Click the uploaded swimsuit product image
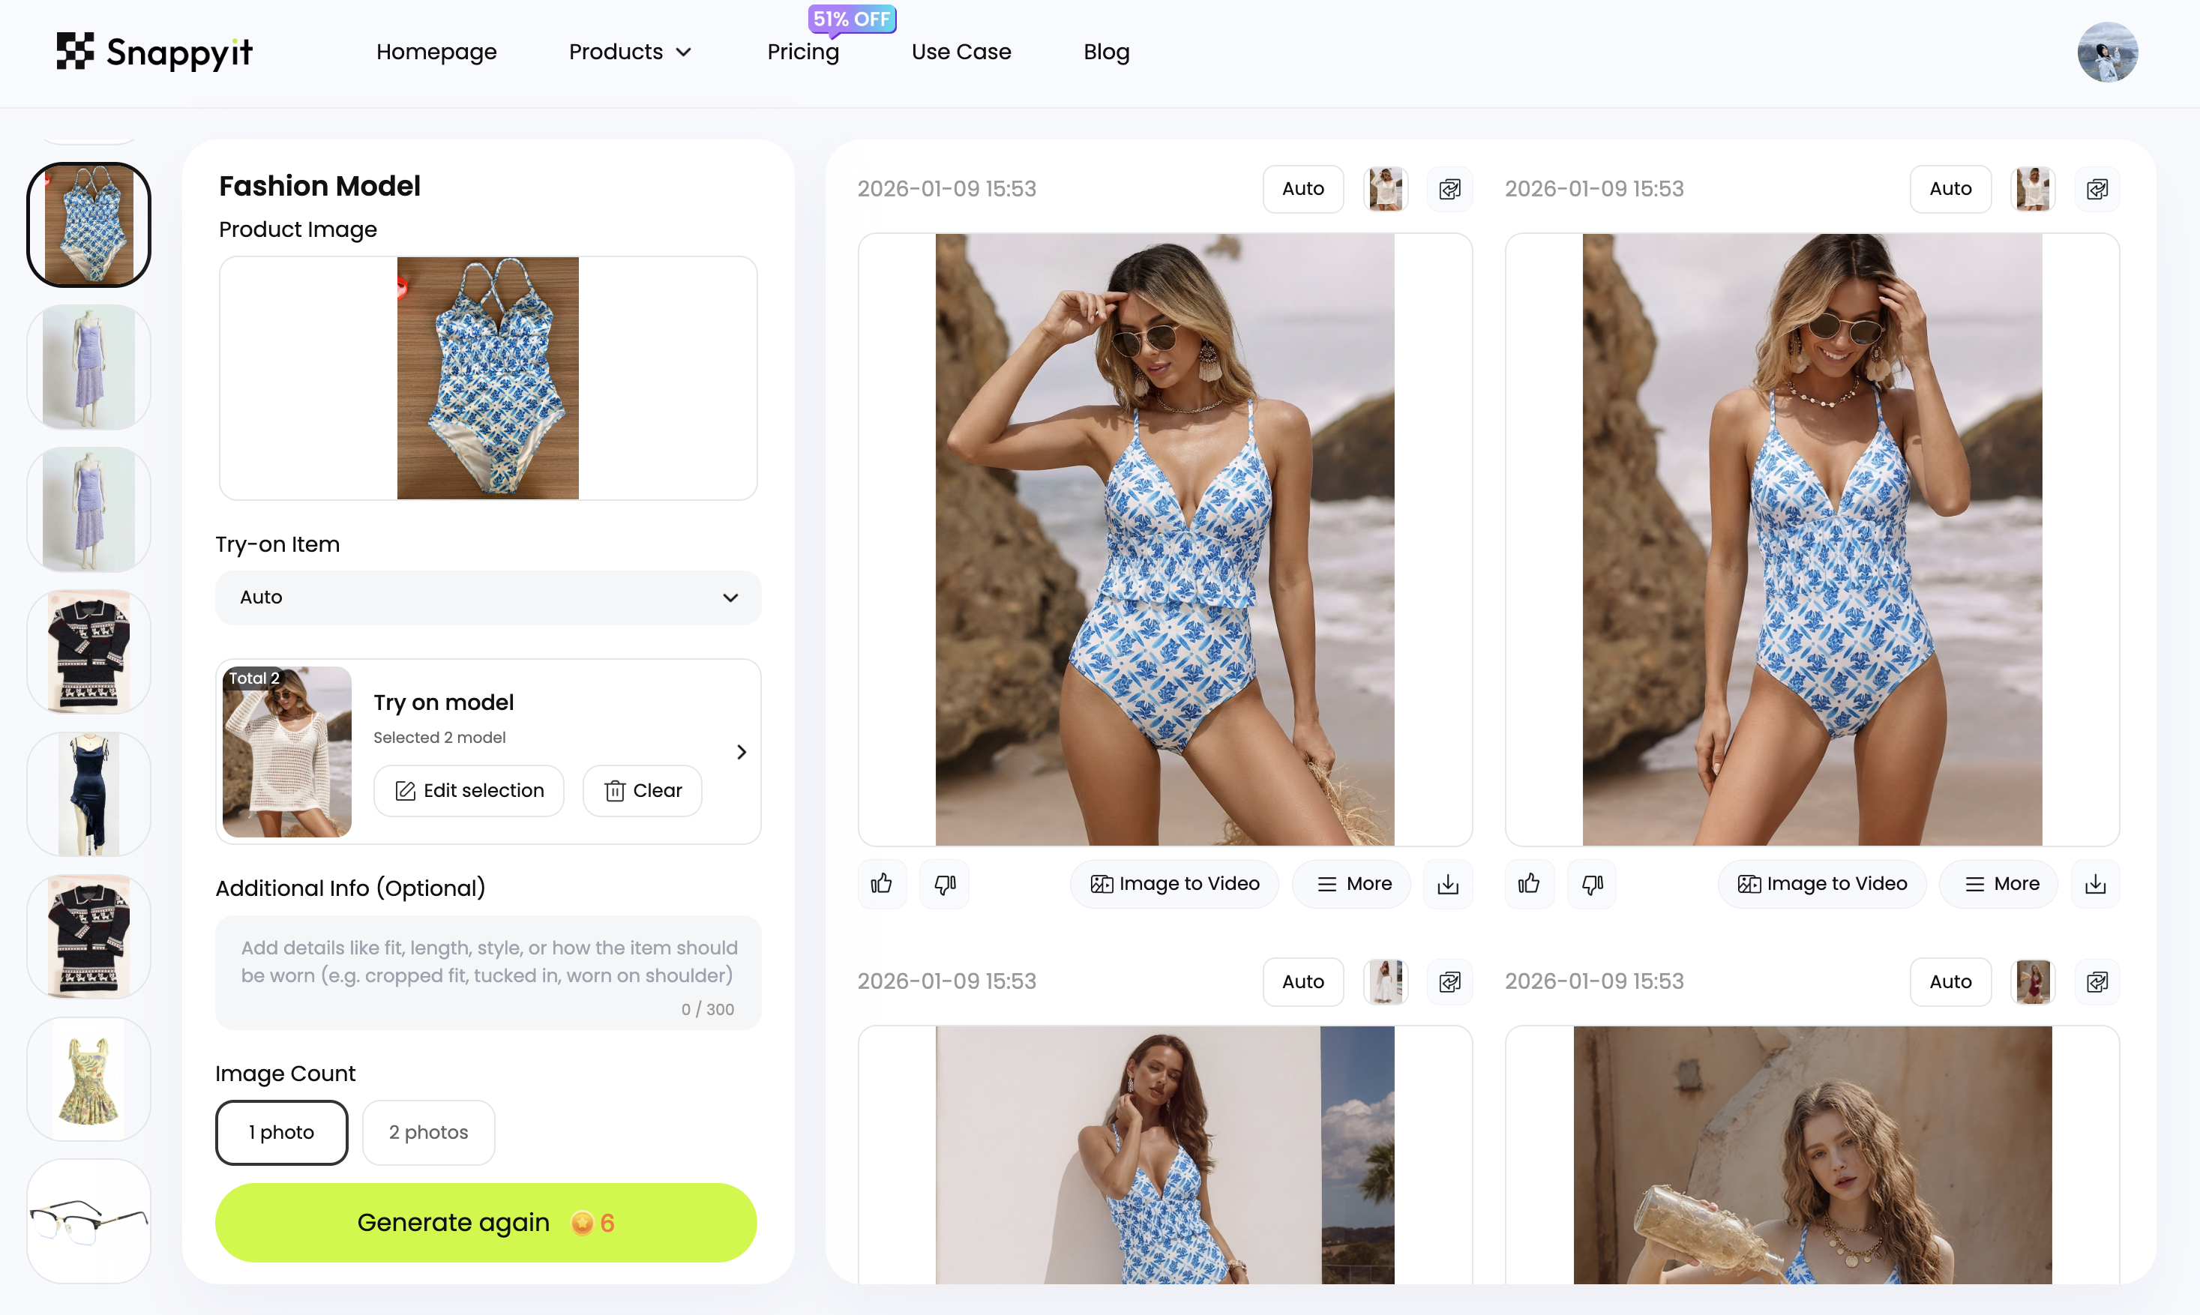 pyautogui.click(x=487, y=379)
